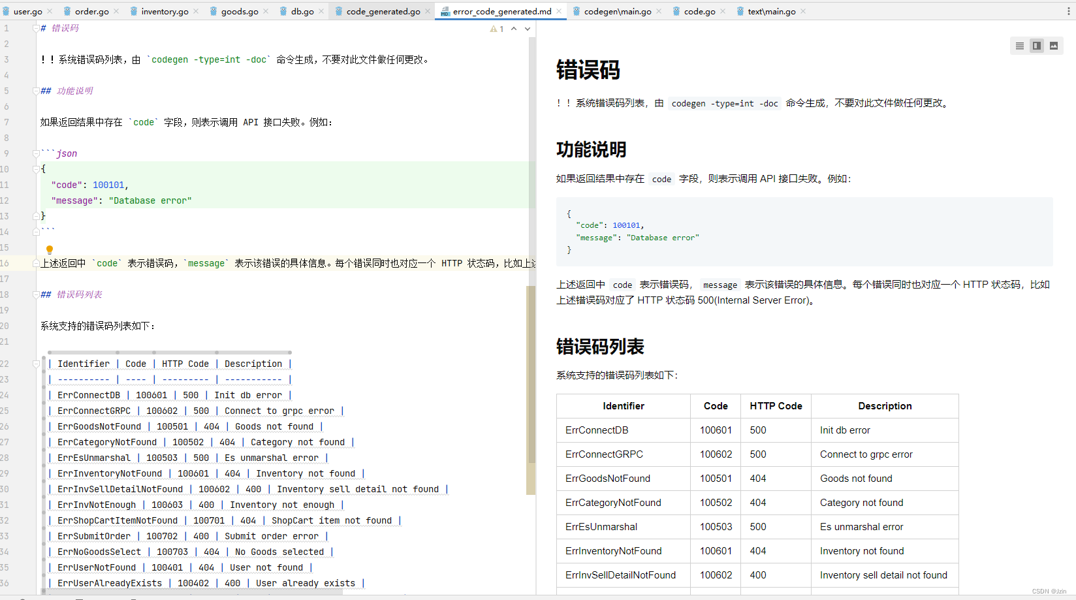Fold the ```json code fence start
This screenshot has width=1076, height=600.
(36, 153)
